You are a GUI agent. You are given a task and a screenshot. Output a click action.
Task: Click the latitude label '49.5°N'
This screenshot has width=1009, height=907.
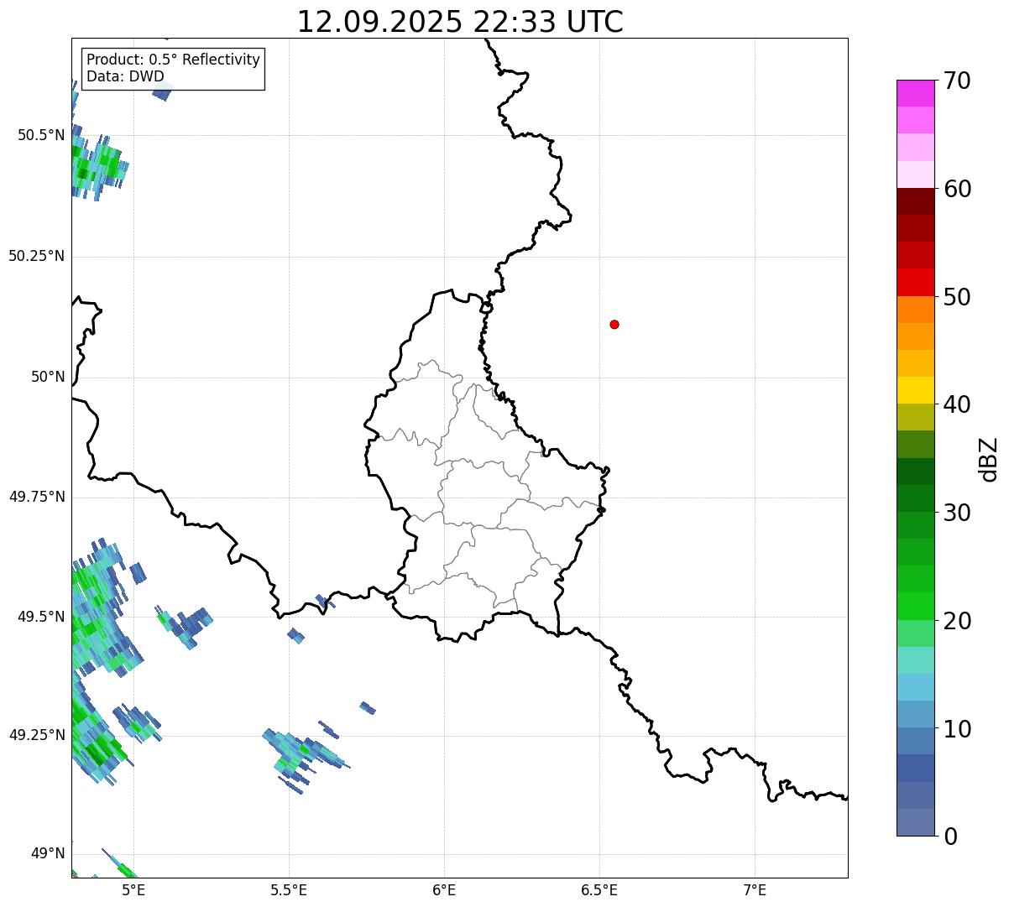(x=41, y=617)
